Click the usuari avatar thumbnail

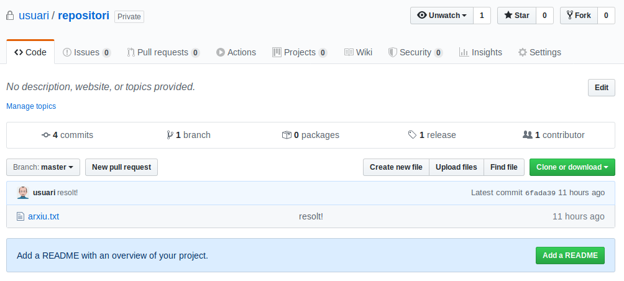point(23,193)
